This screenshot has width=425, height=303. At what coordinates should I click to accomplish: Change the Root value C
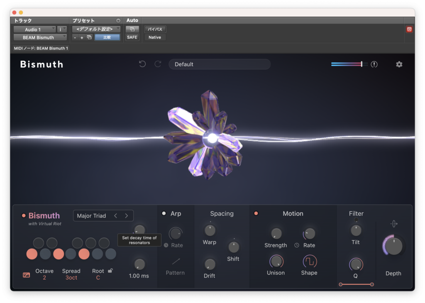(98, 278)
